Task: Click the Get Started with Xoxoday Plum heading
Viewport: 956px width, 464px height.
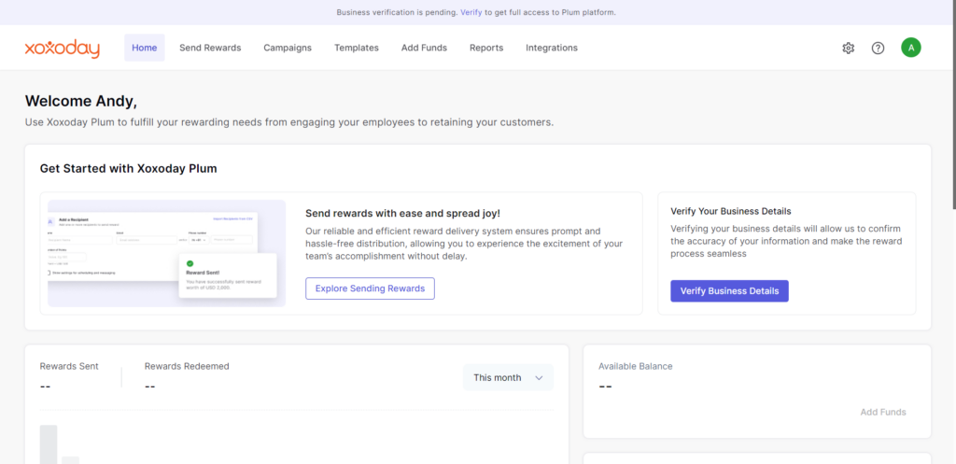Action: [128, 168]
